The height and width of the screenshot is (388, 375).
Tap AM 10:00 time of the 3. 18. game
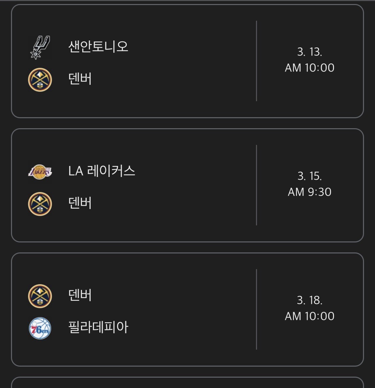[x=309, y=316]
